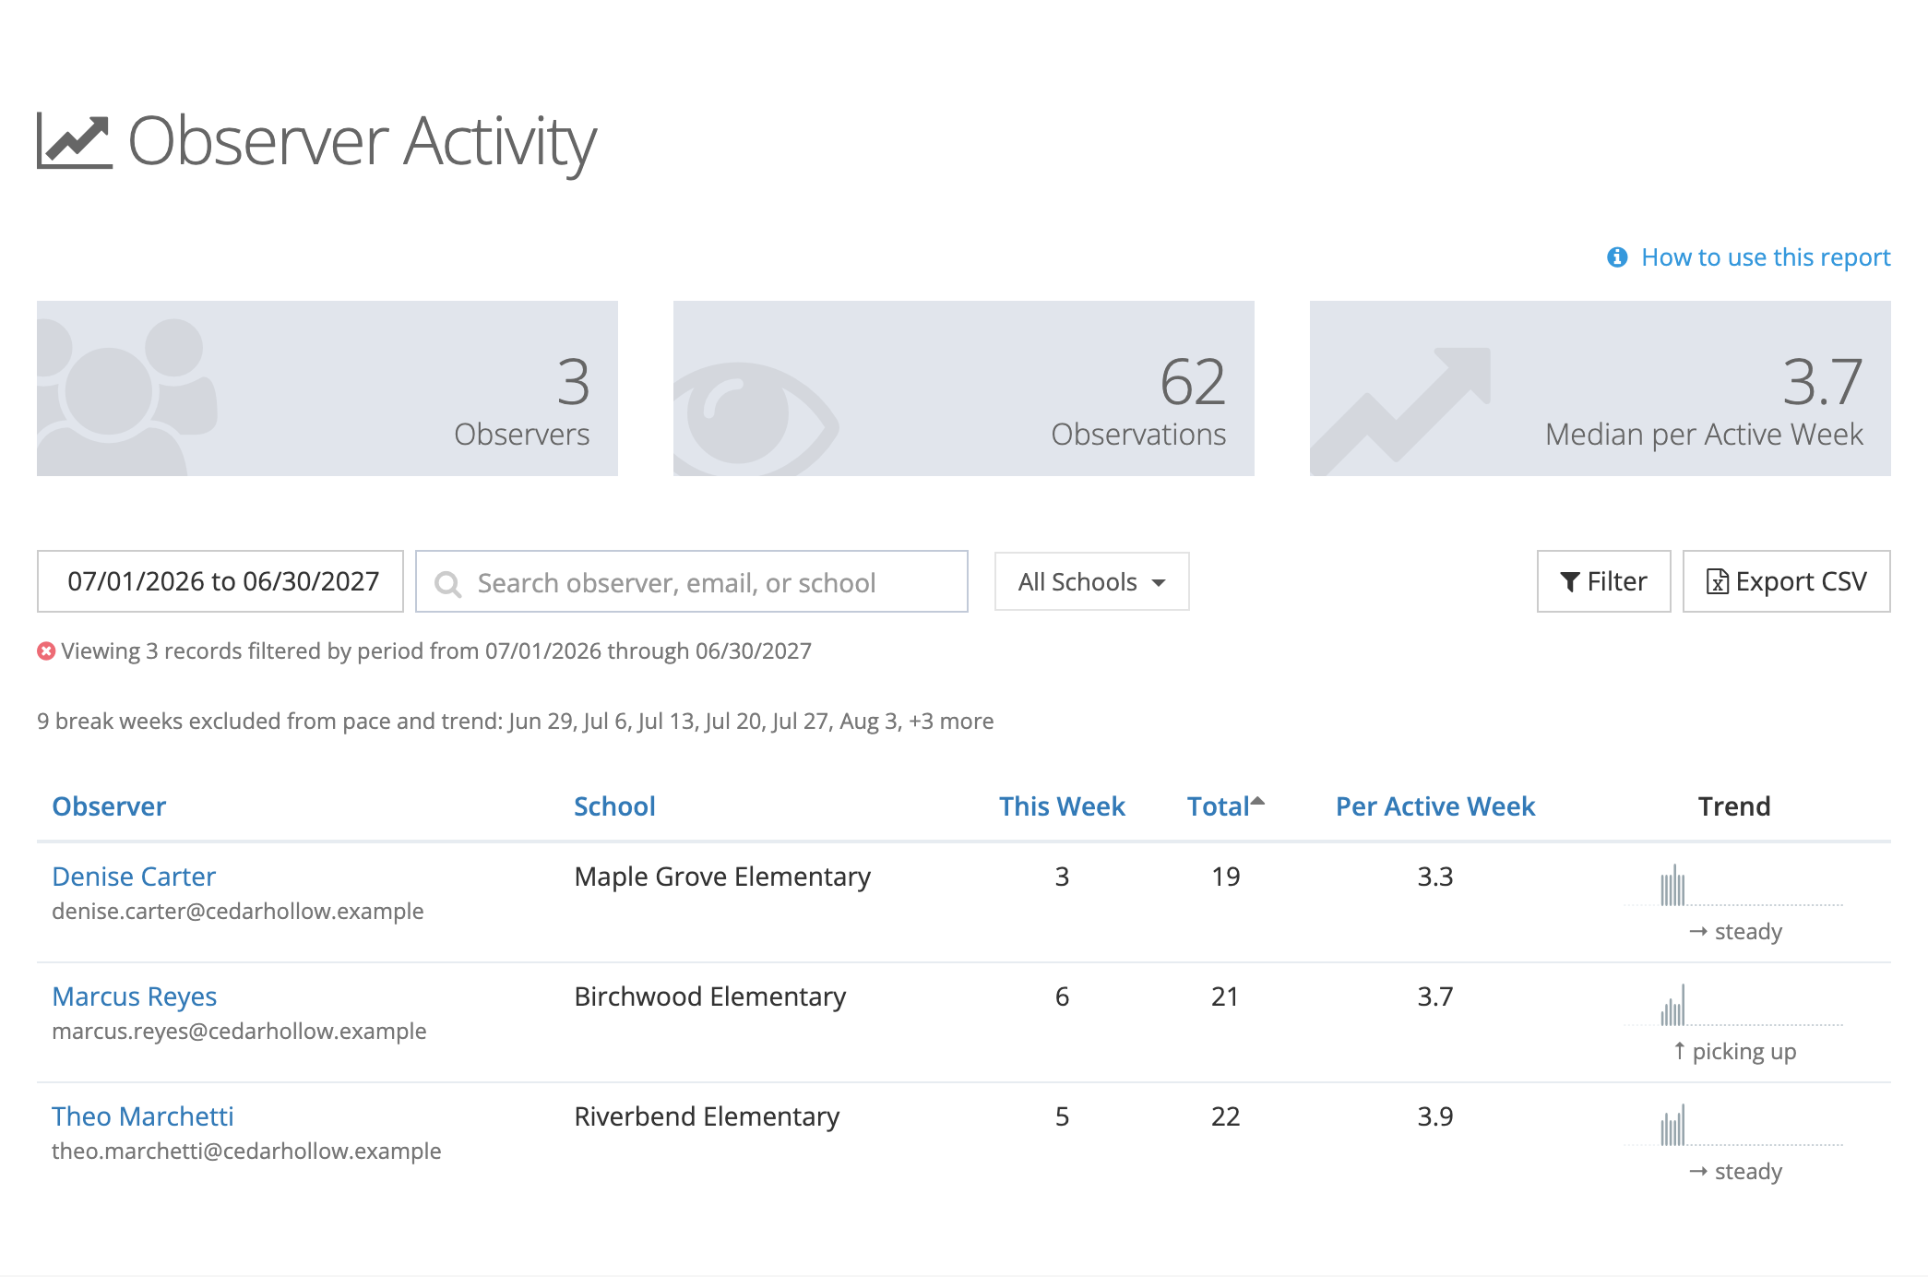Image resolution: width=1928 pixels, height=1277 pixels.
Task: Click the Riverbend Elementary cell
Action: pos(707,1116)
